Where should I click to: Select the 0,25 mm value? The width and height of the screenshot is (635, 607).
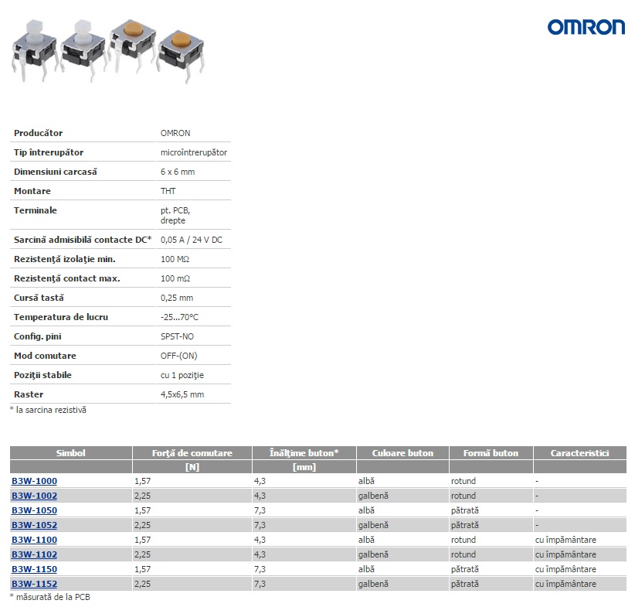click(x=177, y=298)
